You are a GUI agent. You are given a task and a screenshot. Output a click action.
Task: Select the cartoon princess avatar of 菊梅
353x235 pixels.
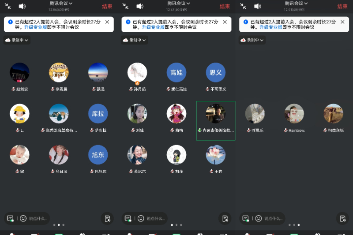click(176, 114)
